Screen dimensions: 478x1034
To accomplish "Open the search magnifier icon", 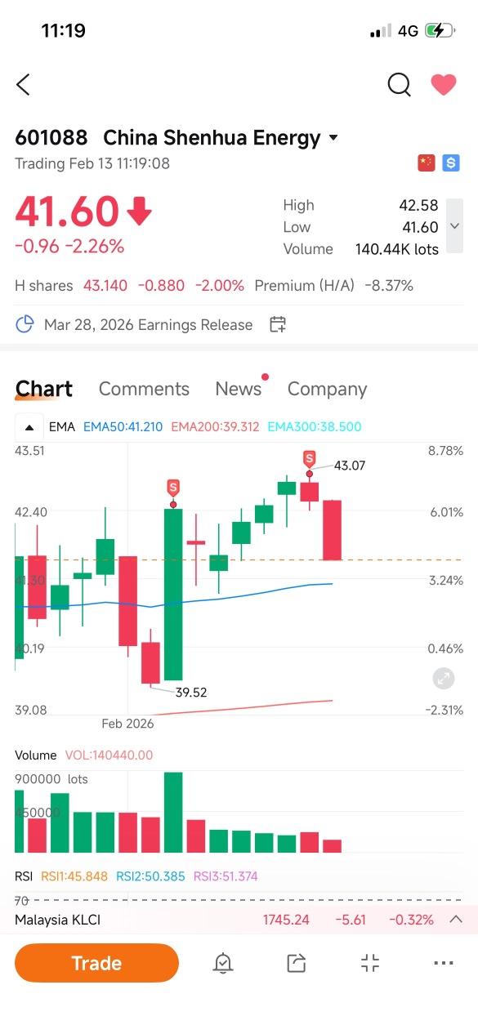I will tap(399, 84).
